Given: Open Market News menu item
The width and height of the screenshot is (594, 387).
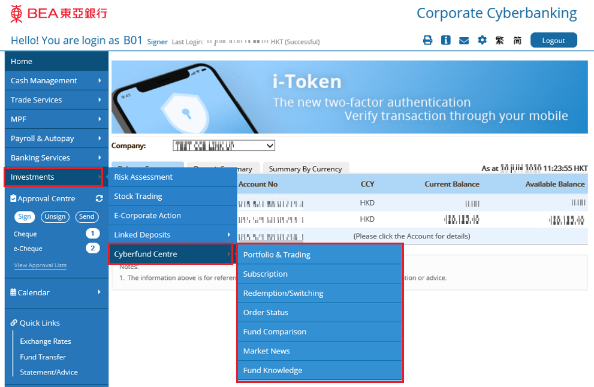Looking at the screenshot, I should [x=319, y=351].
